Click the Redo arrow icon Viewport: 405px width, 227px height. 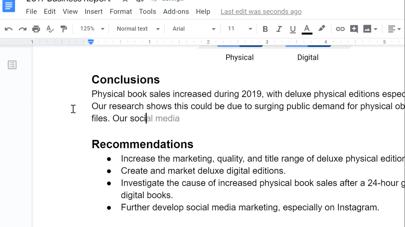pyautogui.click(x=23, y=29)
